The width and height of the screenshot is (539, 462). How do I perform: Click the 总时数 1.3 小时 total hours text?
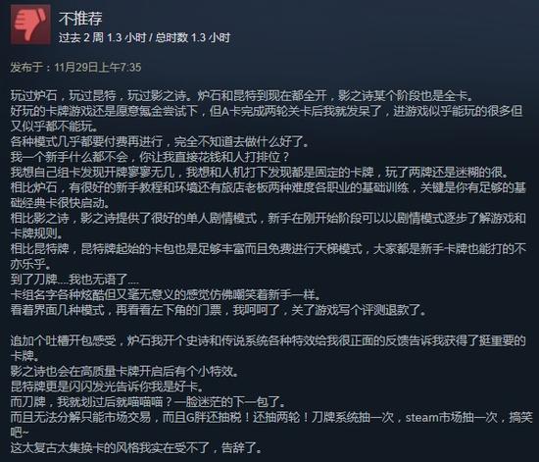coord(193,37)
